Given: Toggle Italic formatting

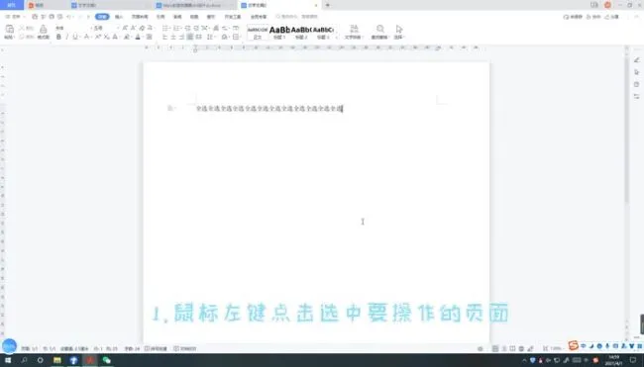Looking at the screenshot, I should pos(67,37).
